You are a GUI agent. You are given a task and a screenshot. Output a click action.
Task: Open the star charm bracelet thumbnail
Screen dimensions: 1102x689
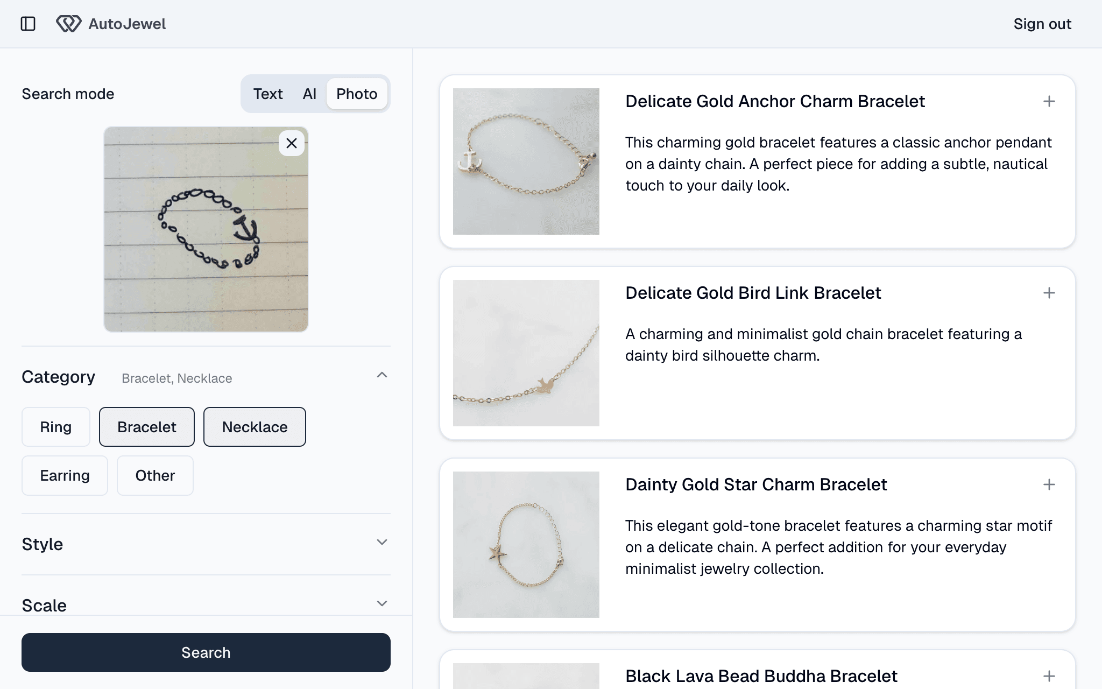(x=526, y=545)
